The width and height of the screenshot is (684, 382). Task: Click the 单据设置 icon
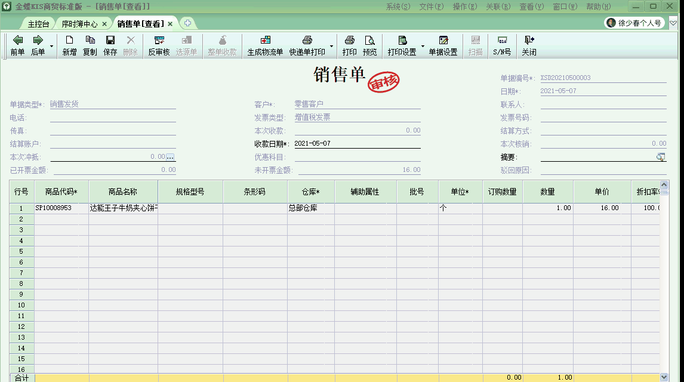click(x=443, y=46)
